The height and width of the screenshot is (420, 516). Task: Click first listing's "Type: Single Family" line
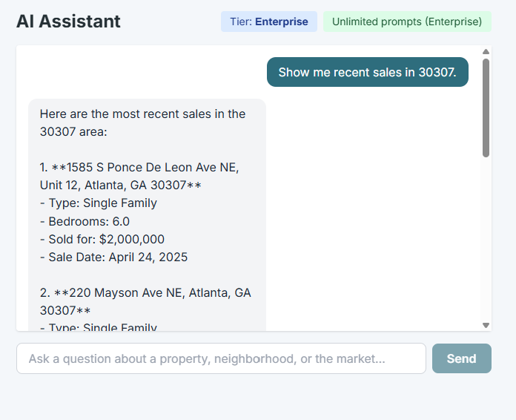(x=99, y=203)
